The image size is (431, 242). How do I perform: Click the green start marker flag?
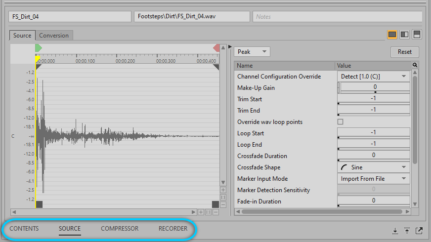tap(39, 48)
